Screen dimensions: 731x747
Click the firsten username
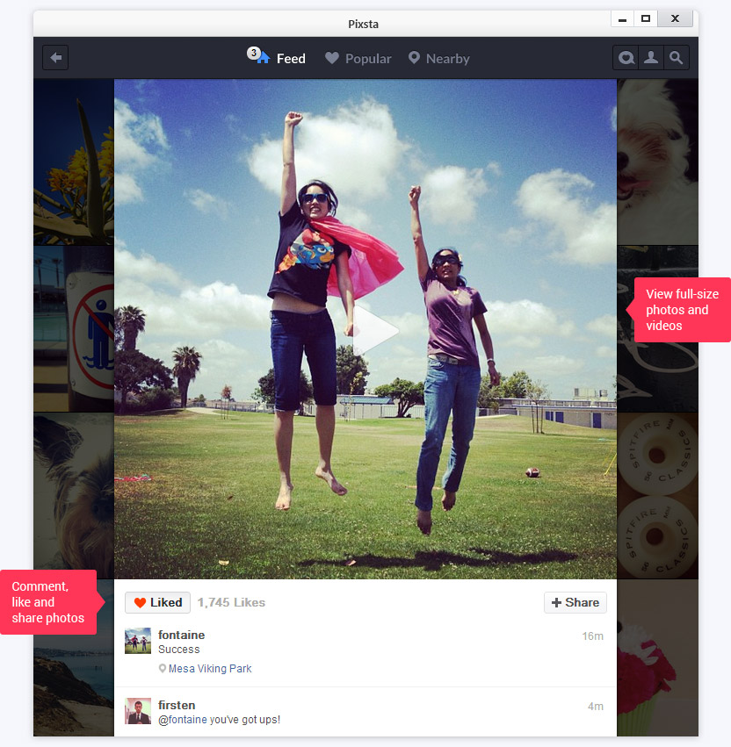tap(177, 705)
